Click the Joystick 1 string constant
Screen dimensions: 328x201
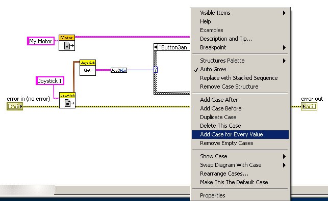click(50, 81)
